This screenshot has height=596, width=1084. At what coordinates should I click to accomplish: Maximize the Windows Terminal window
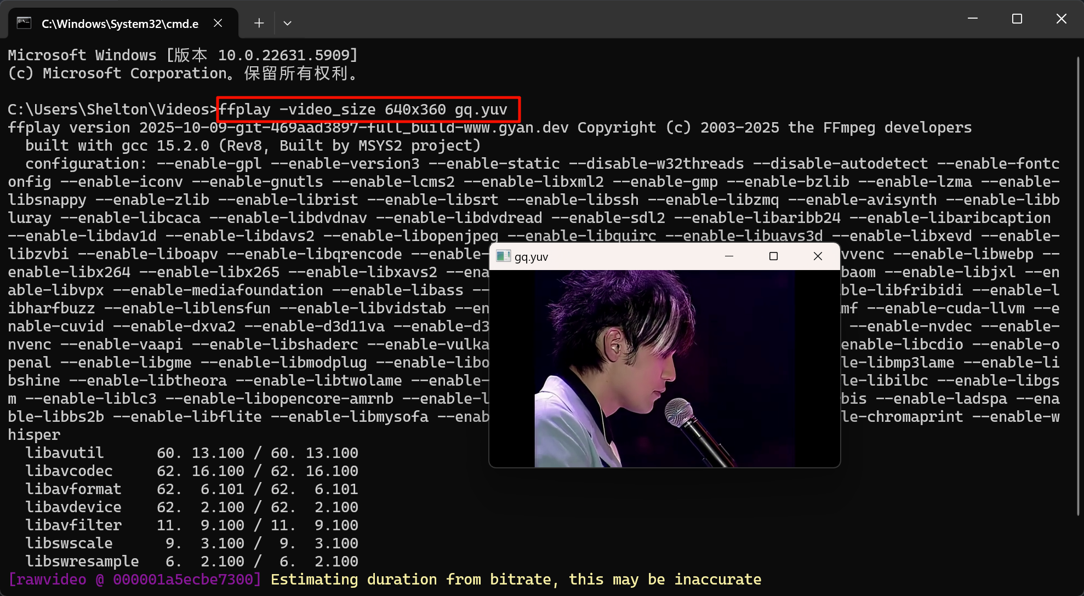(1017, 19)
